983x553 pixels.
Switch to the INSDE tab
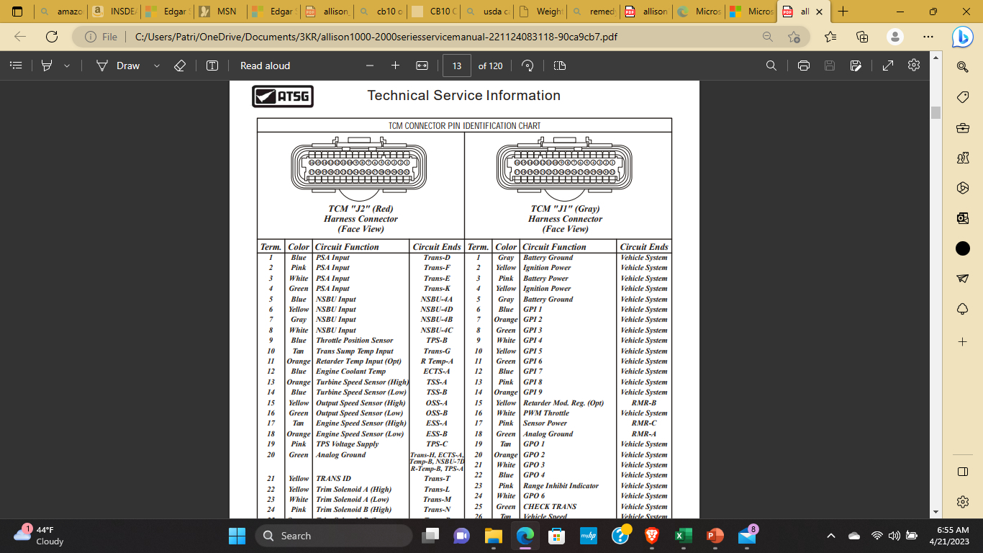click(x=113, y=12)
